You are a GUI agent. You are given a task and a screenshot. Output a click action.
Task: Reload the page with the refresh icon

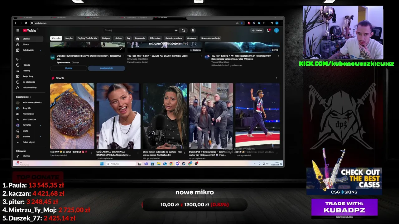[26, 23]
